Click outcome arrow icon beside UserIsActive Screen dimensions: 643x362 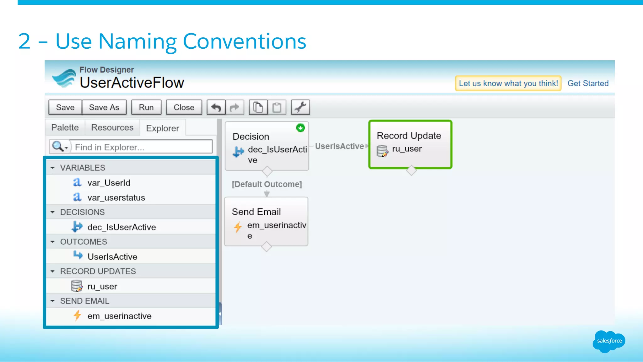coord(78,255)
